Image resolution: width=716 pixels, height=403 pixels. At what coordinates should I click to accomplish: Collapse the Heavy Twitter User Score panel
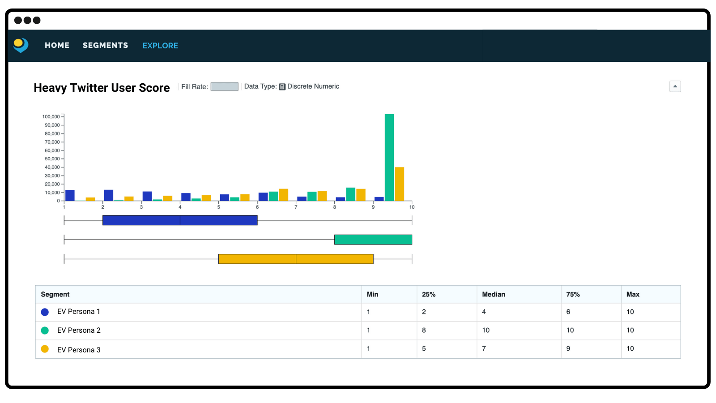675,86
